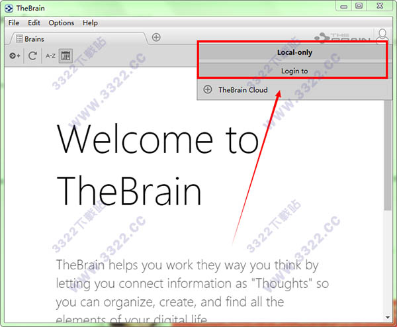
Task: Click the Welcome to TheBrain heading
Action: (x=157, y=164)
